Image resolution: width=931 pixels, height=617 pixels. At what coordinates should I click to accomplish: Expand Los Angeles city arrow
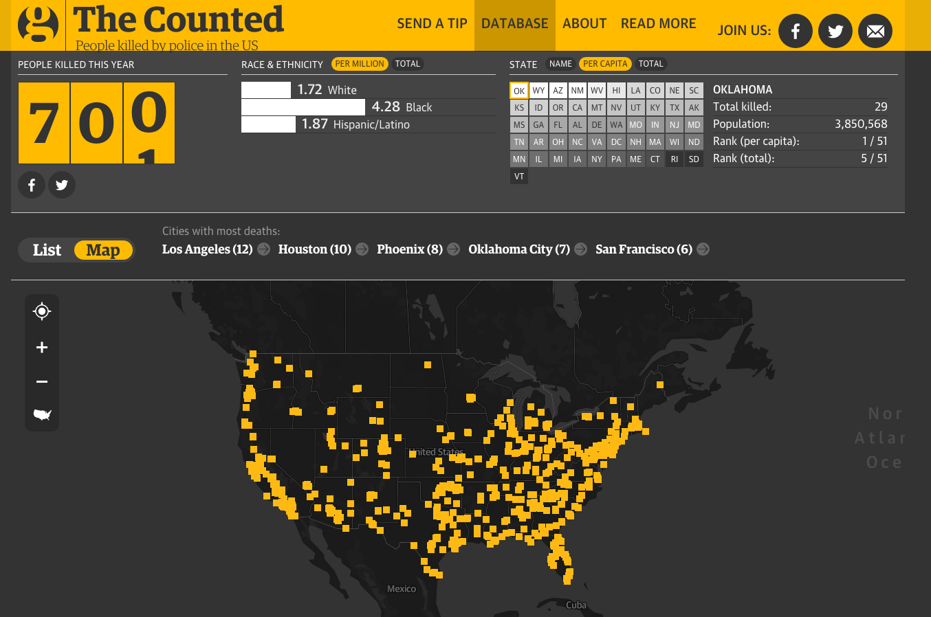click(x=263, y=249)
